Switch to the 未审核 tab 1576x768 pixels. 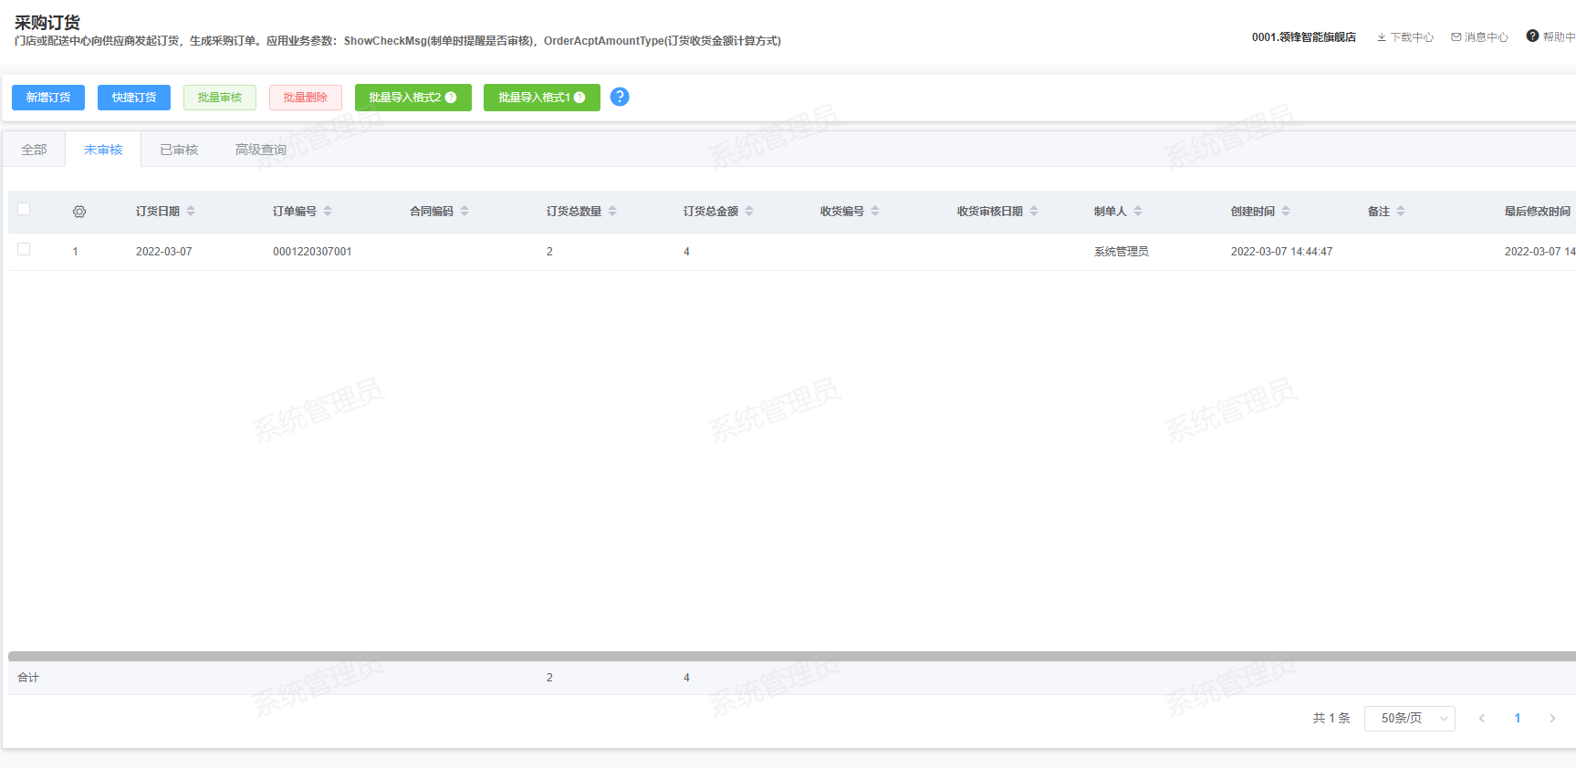tap(103, 150)
